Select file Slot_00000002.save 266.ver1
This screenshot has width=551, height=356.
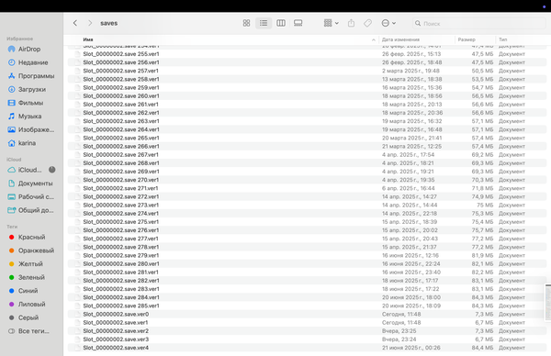pyautogui.click(x=307, y=147)
